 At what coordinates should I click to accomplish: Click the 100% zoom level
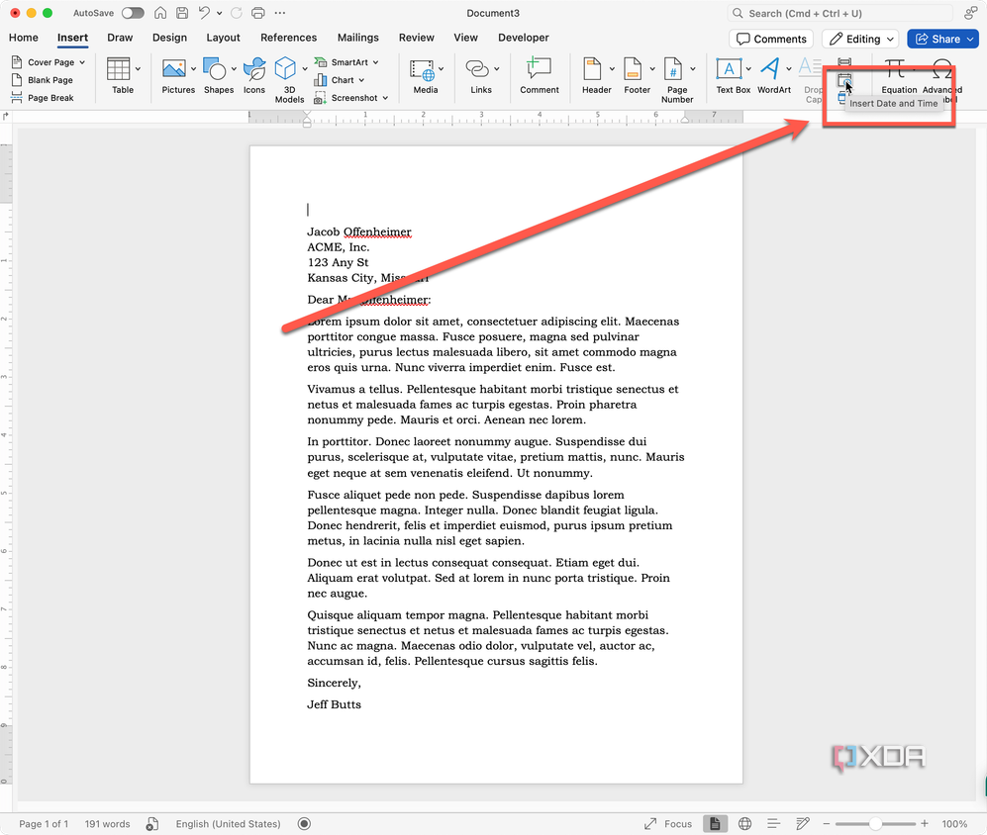[x=954, y=824]
